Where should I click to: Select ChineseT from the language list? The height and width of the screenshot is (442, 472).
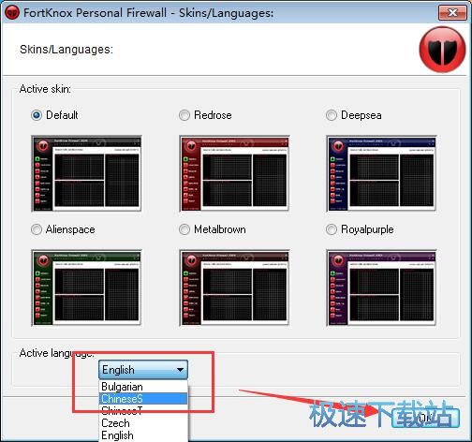[143, 410]
